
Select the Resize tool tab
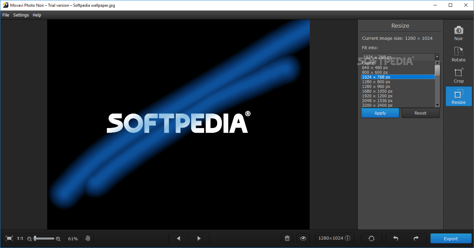tap(458, 96)
